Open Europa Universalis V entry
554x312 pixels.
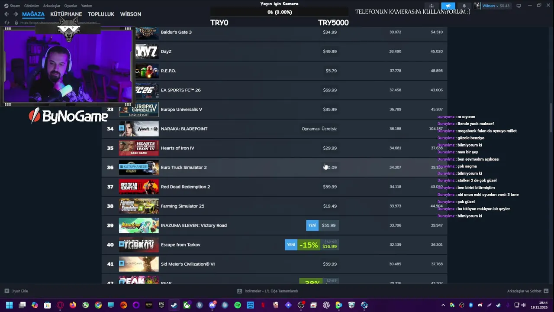pos(274,109)
